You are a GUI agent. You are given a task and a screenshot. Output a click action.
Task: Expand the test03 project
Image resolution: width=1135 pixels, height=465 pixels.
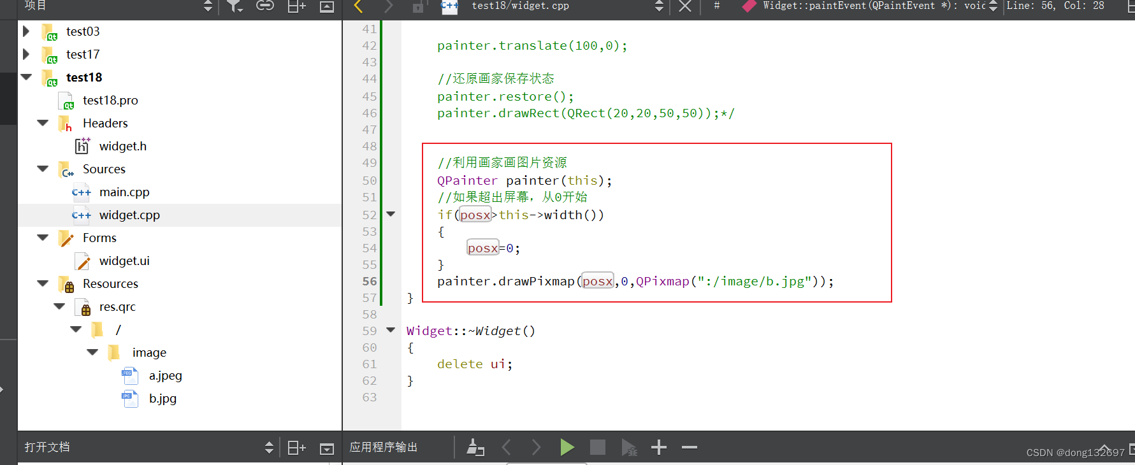(26, 31)
